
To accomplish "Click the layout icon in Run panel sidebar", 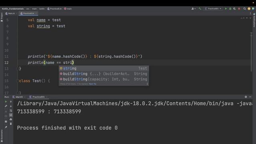I will pyautogui.click(x=6, y=122).
